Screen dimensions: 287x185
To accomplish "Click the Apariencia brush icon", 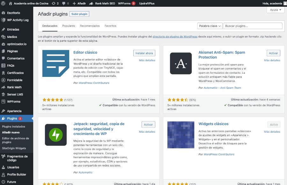I will [x=3, y=111].
